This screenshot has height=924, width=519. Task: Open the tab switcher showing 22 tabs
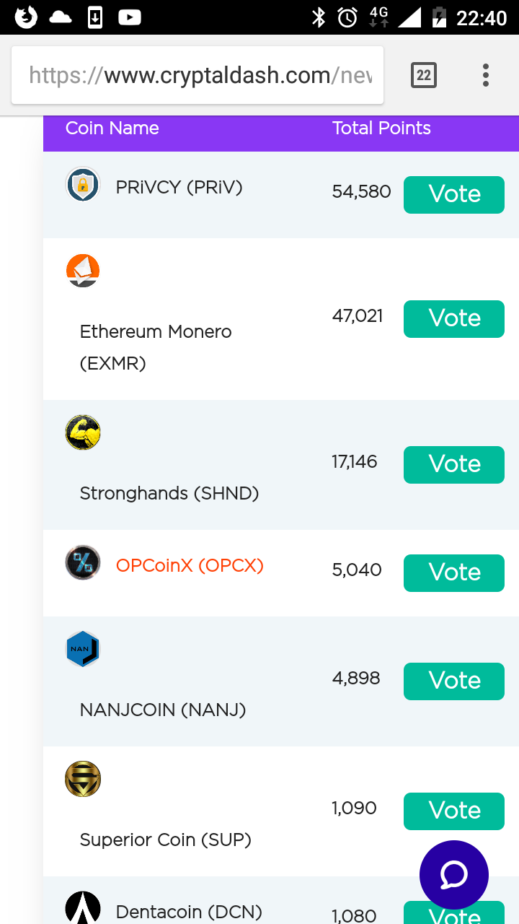click(x=424, y=75)
